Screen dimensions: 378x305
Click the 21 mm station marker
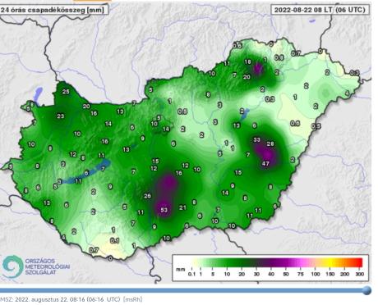tap(182, 207)
